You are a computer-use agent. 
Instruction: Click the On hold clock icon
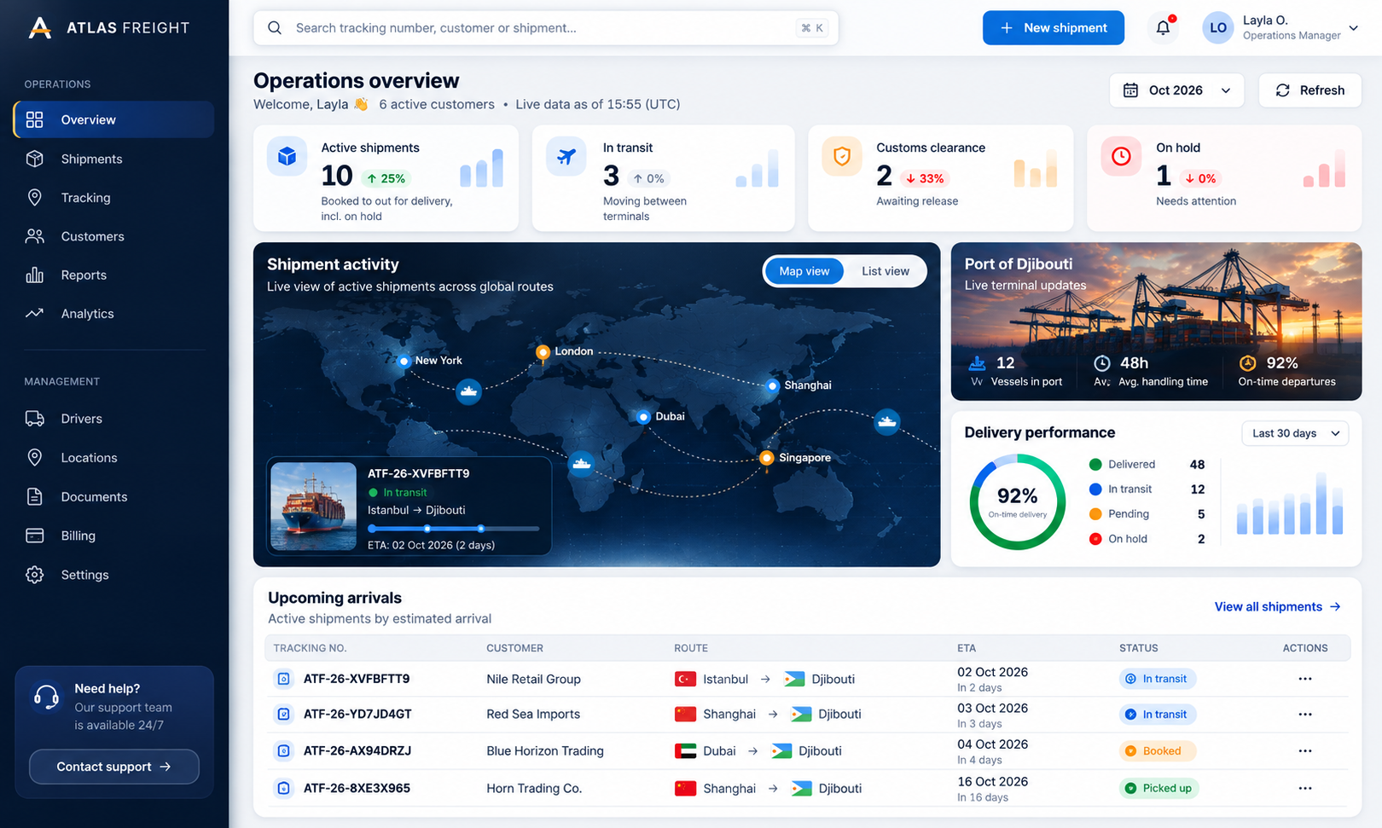1121,157
